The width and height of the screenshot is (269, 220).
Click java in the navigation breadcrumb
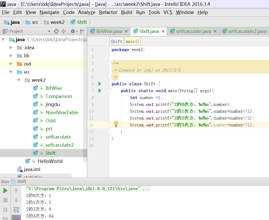click(12, 22)
